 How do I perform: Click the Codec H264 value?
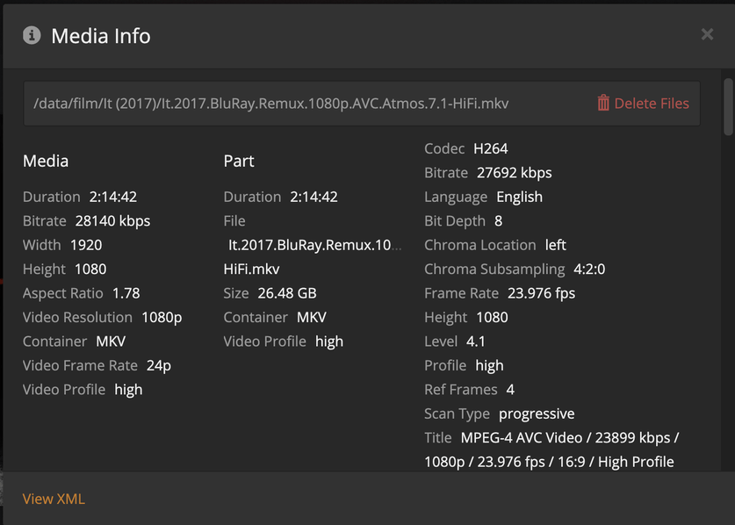point(490,148)
